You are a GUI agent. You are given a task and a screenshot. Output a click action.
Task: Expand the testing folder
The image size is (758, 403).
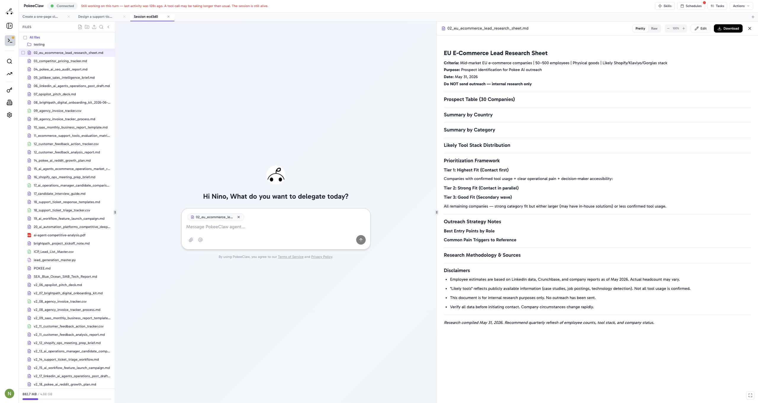[39, 44]
